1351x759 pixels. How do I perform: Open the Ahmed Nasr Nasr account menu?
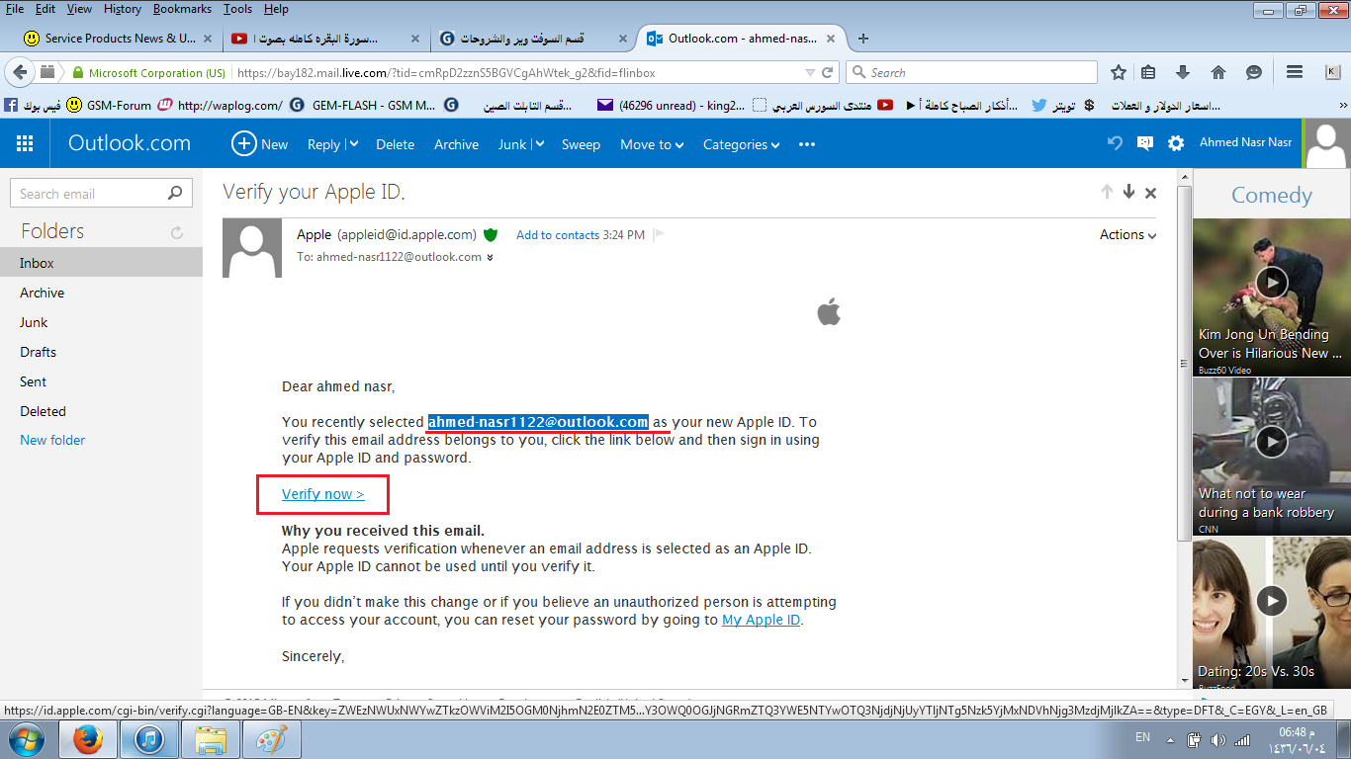[x=1245, y=143]
